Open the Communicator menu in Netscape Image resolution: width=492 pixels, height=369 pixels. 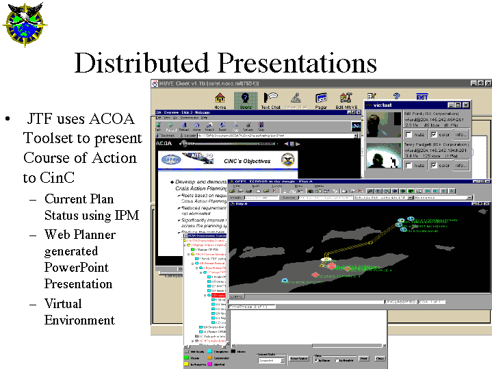coord(189,118)
